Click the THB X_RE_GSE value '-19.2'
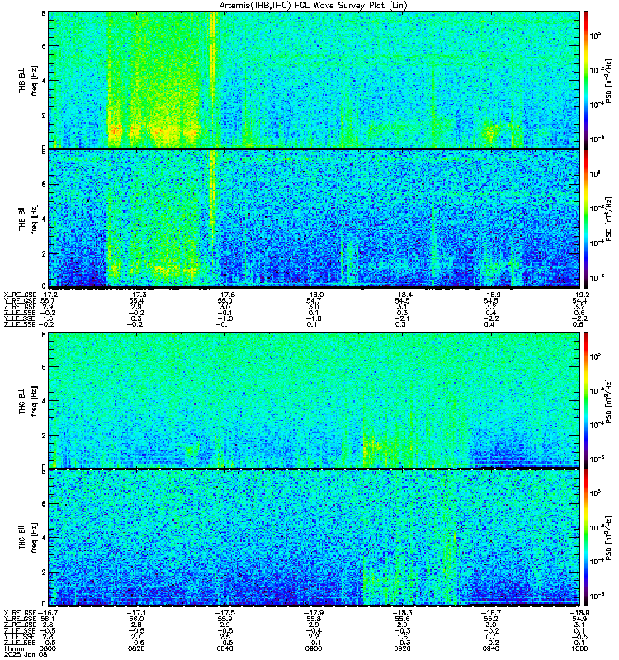This screenshot has width=619, height=660. [579, 295]
